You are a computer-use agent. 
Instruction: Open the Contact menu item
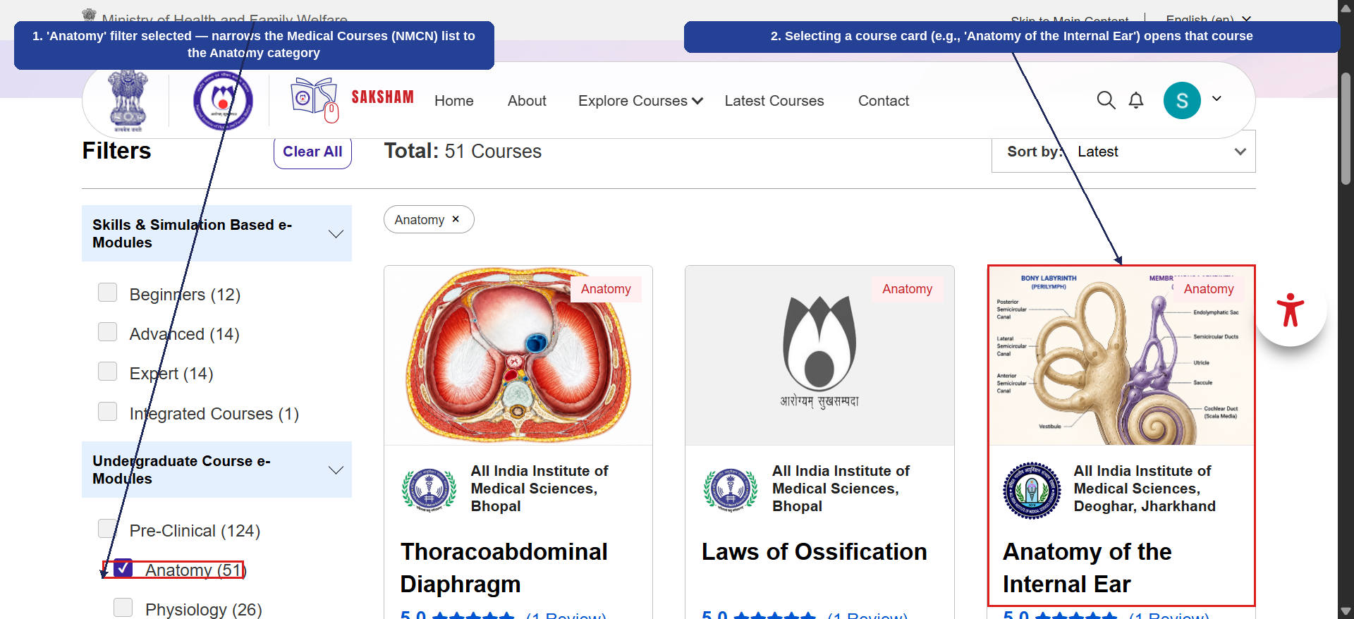[884, 101]
